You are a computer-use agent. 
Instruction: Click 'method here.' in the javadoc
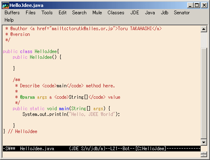101,86
